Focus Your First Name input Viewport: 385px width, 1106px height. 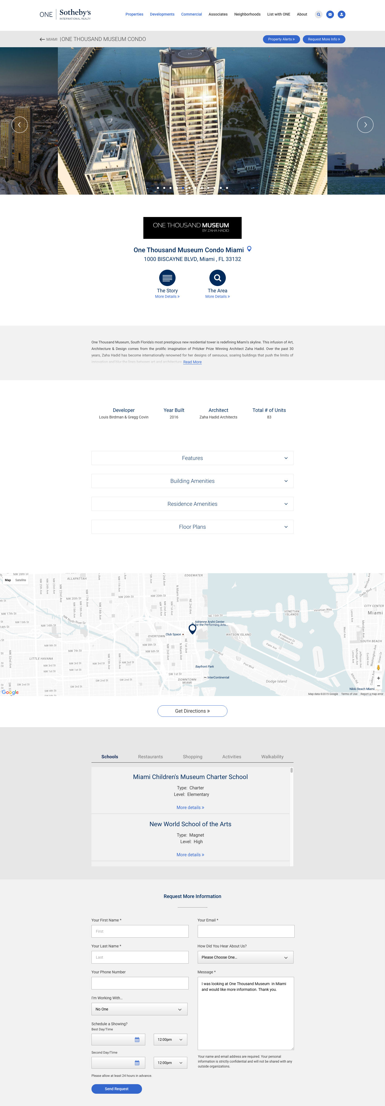(x=140, y=931)
